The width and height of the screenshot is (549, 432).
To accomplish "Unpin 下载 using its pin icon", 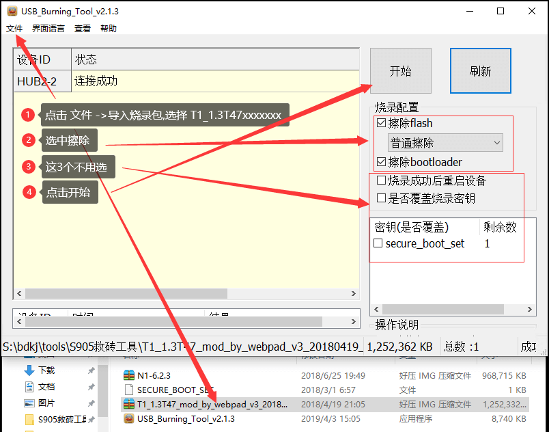I will coord(91,370).
